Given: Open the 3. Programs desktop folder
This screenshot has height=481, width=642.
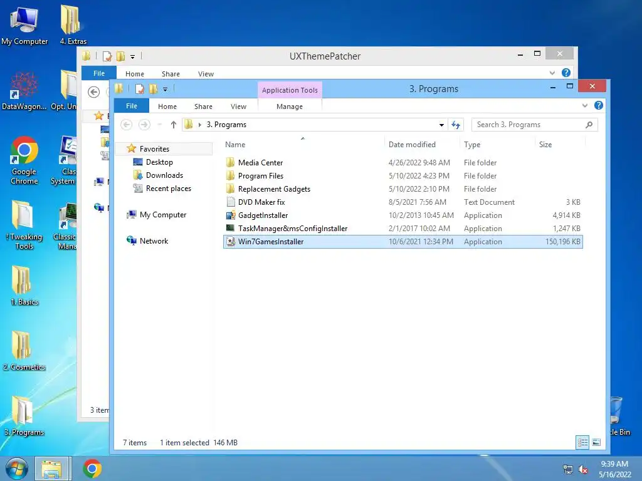Looking at the screenshot, I should pos(24,416).
